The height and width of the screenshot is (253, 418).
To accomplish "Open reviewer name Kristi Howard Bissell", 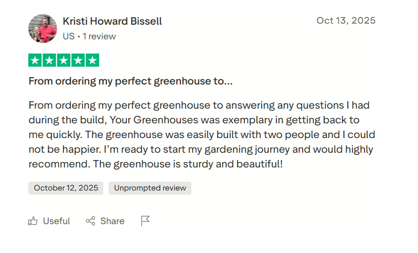I will [x=112, y=22].
